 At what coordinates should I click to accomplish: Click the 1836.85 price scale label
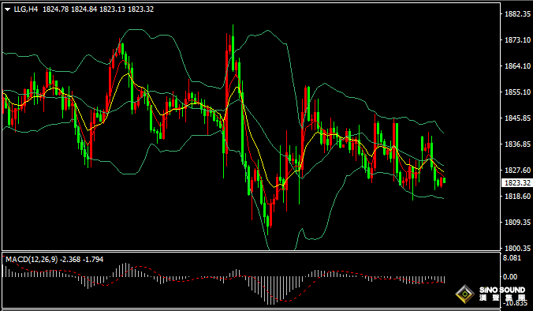pos(518,144)
